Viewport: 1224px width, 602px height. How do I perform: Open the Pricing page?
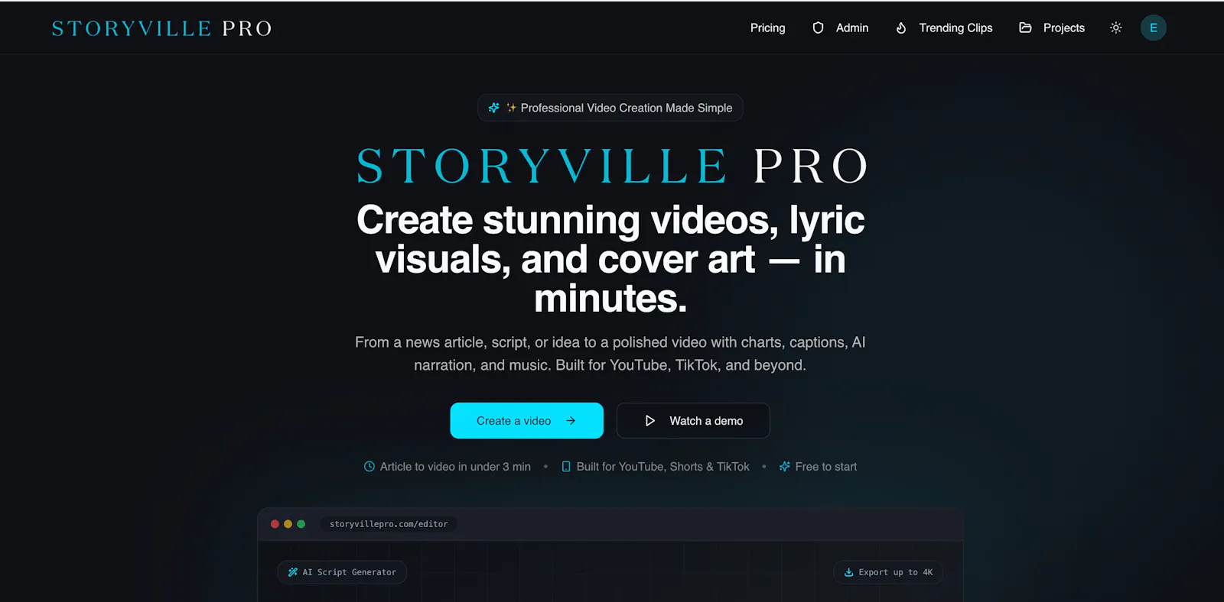click(x=767, y=28)
